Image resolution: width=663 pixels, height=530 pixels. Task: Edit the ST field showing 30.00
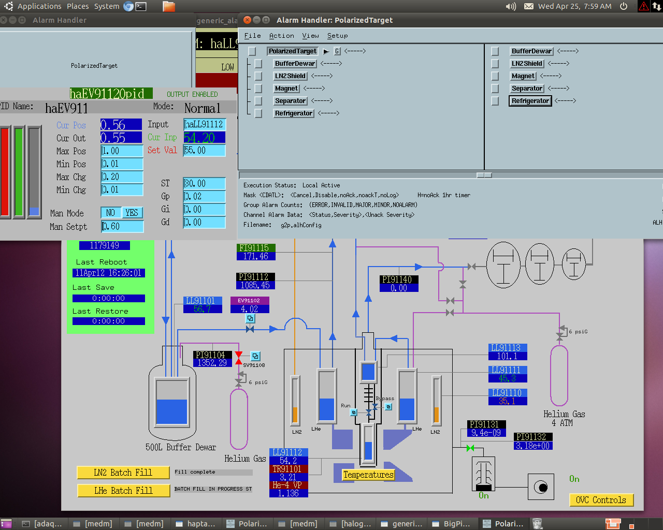[205, 184]
